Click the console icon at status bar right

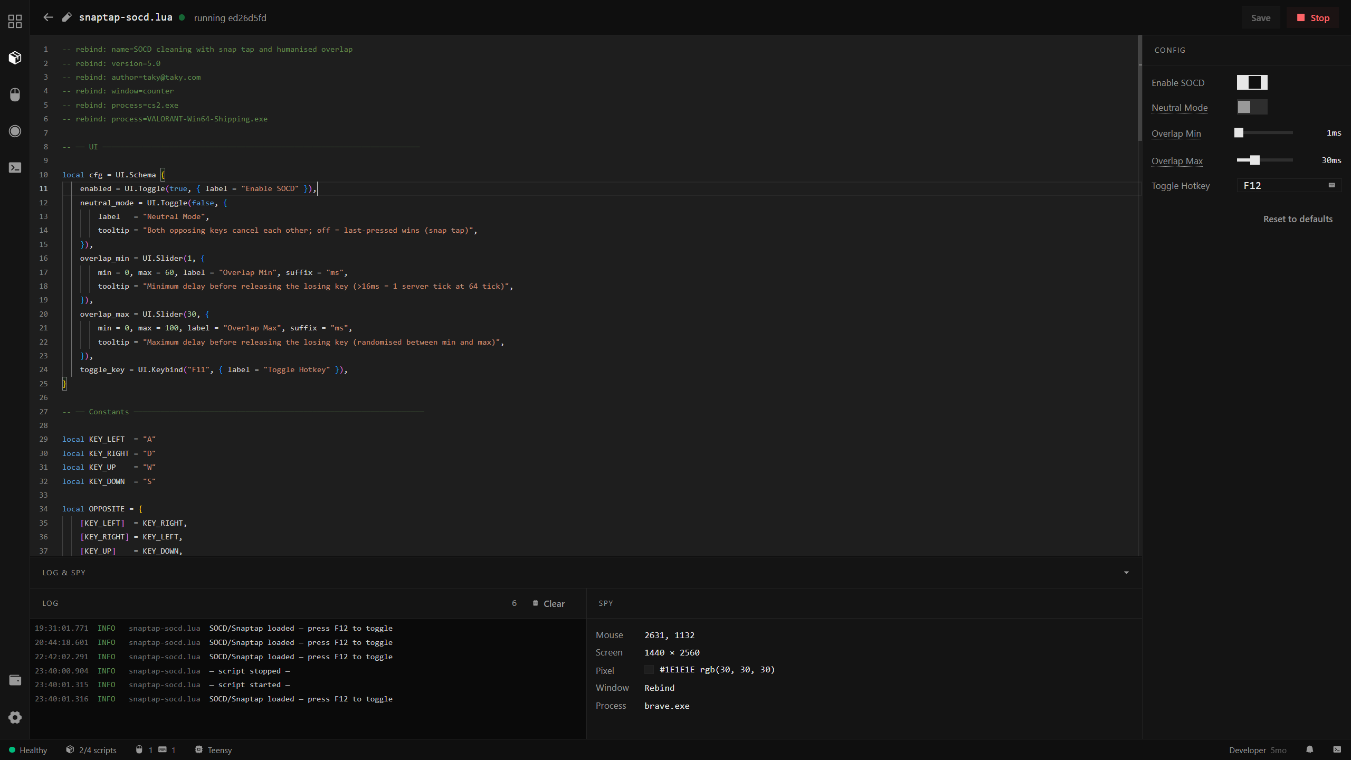coord(1337,750)
